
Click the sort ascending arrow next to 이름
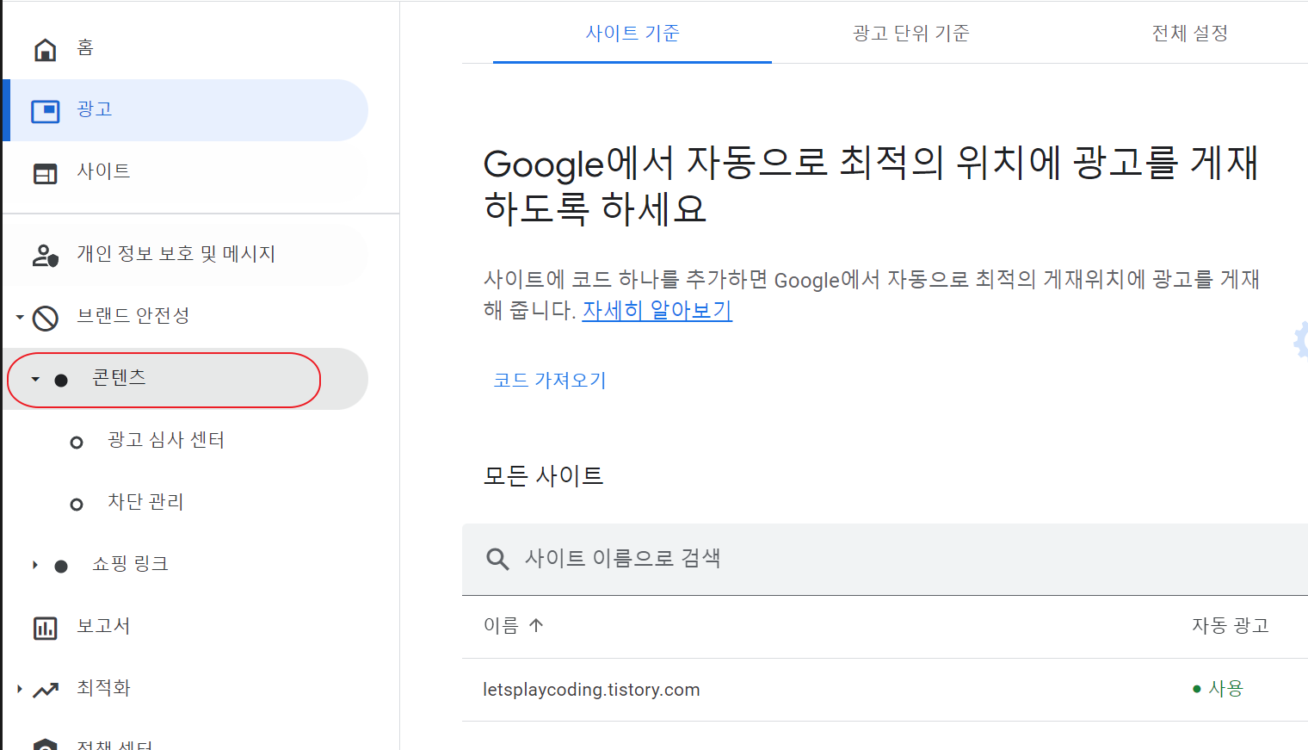point(536,625)
